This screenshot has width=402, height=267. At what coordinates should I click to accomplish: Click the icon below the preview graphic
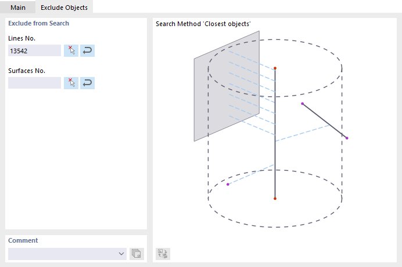tap(163, 254)
